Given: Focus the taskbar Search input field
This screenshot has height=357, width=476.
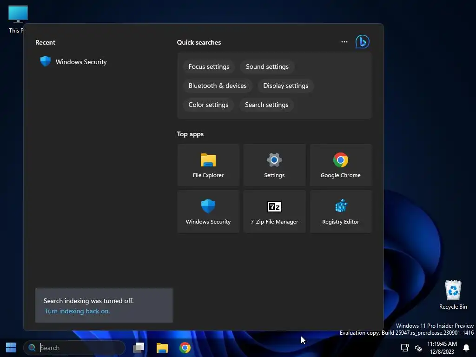Looking at the screenshot, I should point(74,348).
